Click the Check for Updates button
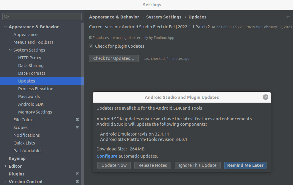This screenshot has width=293, height=185. [114, 58]
